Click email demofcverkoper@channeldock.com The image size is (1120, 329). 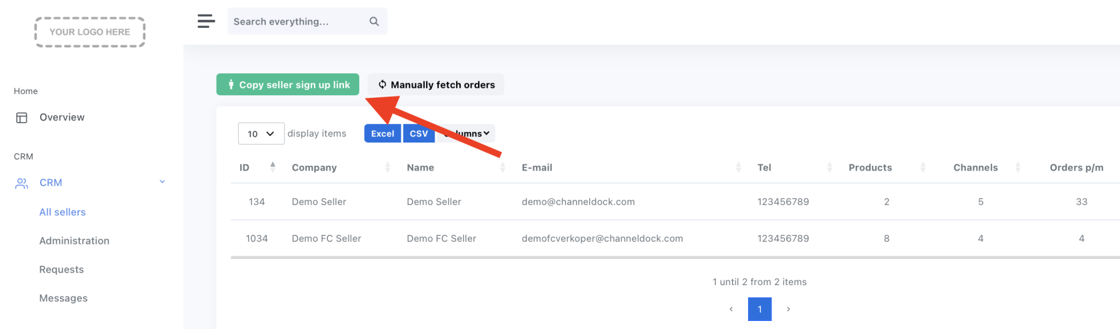click(602, 238)
